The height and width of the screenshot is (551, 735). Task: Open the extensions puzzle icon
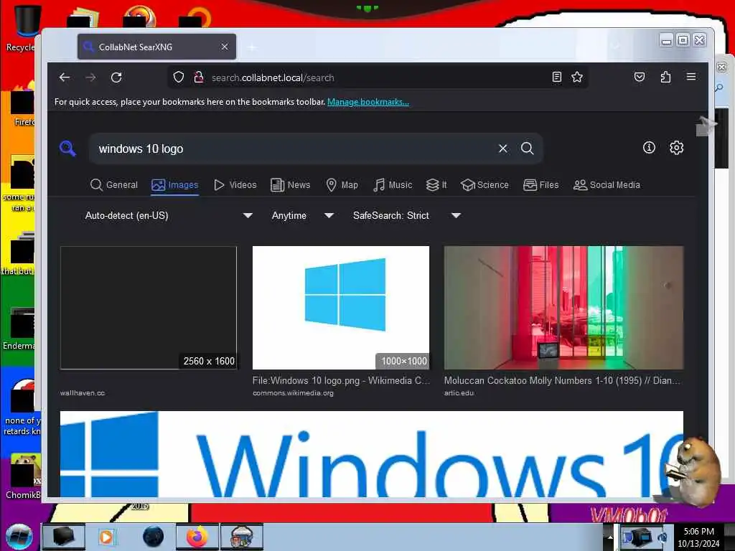coord(665,77)
